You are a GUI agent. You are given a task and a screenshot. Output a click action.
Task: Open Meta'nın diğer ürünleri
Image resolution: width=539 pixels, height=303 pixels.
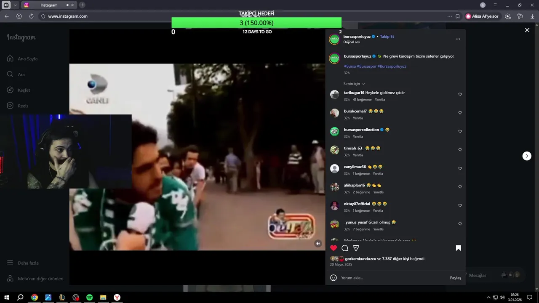[x=35, y=279]
